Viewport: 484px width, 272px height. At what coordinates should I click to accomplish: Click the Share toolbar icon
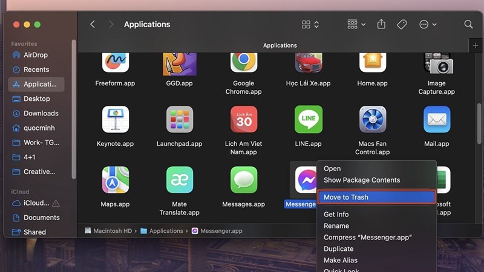tap(381, 24)
